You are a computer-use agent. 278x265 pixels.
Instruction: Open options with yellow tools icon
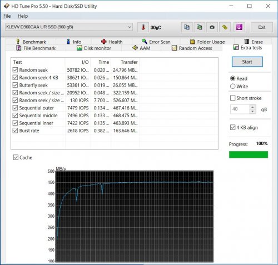click(225, 27)
